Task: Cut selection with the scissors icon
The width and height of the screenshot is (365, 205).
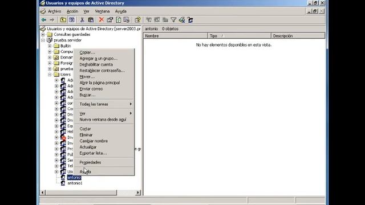Action: pyautogui.click(x=82, y=20)
